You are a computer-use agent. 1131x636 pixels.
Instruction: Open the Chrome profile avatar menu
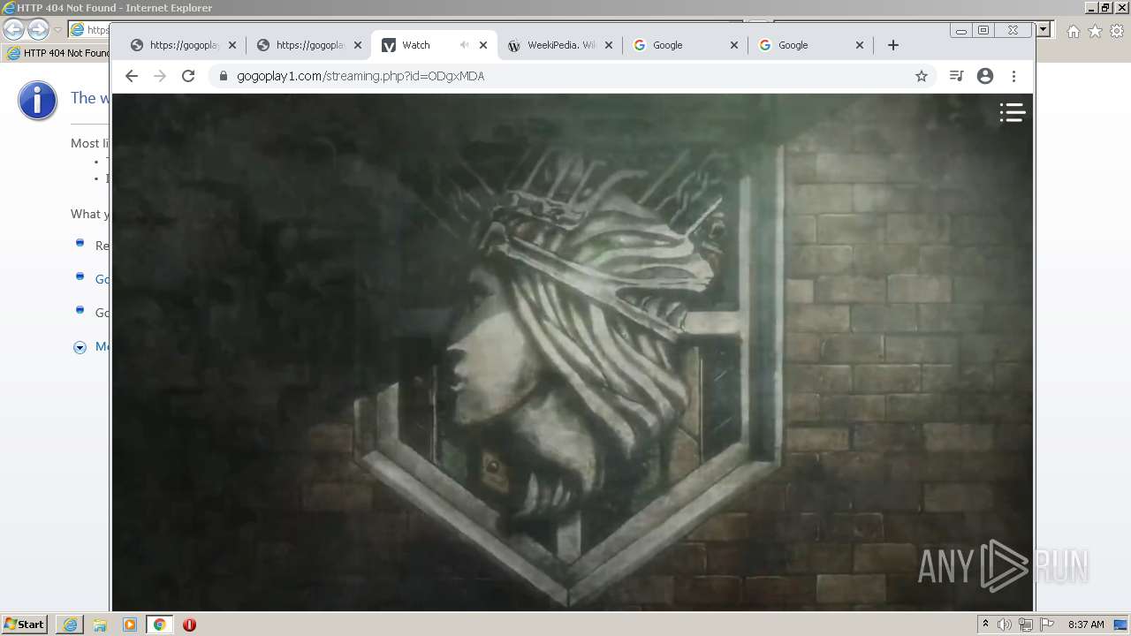(985, 76)
